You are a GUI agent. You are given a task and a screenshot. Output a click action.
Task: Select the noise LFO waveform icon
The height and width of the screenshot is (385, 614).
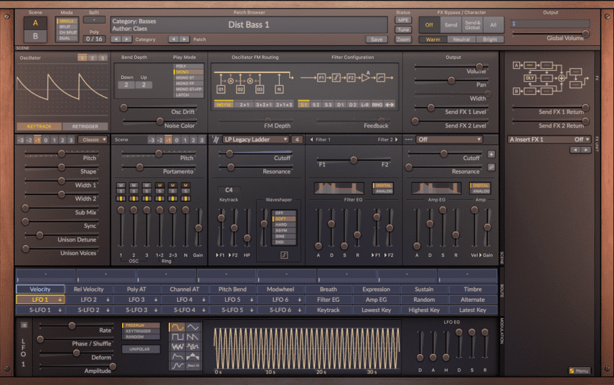177,347
